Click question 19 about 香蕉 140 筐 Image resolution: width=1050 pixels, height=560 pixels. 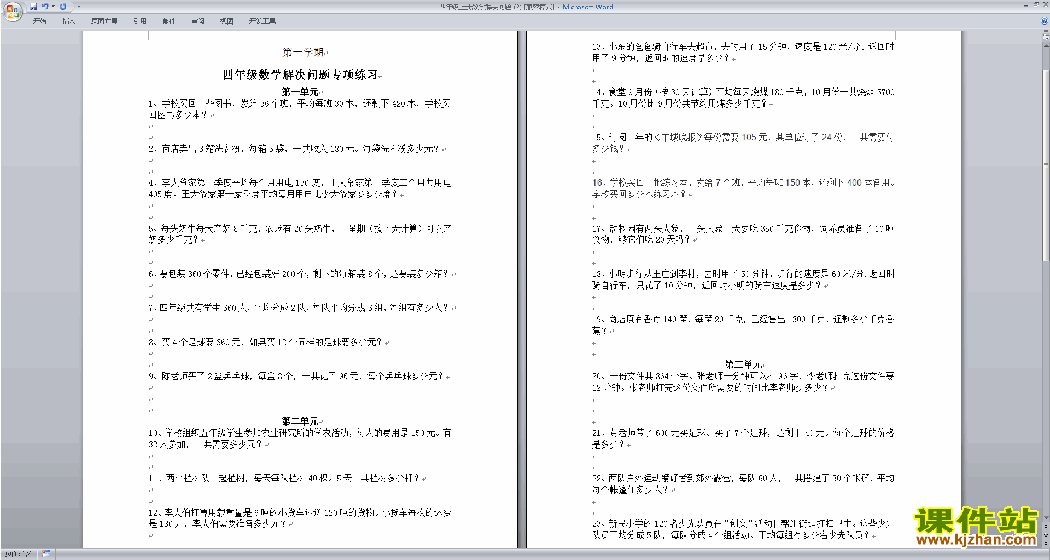tap(743, 325)
